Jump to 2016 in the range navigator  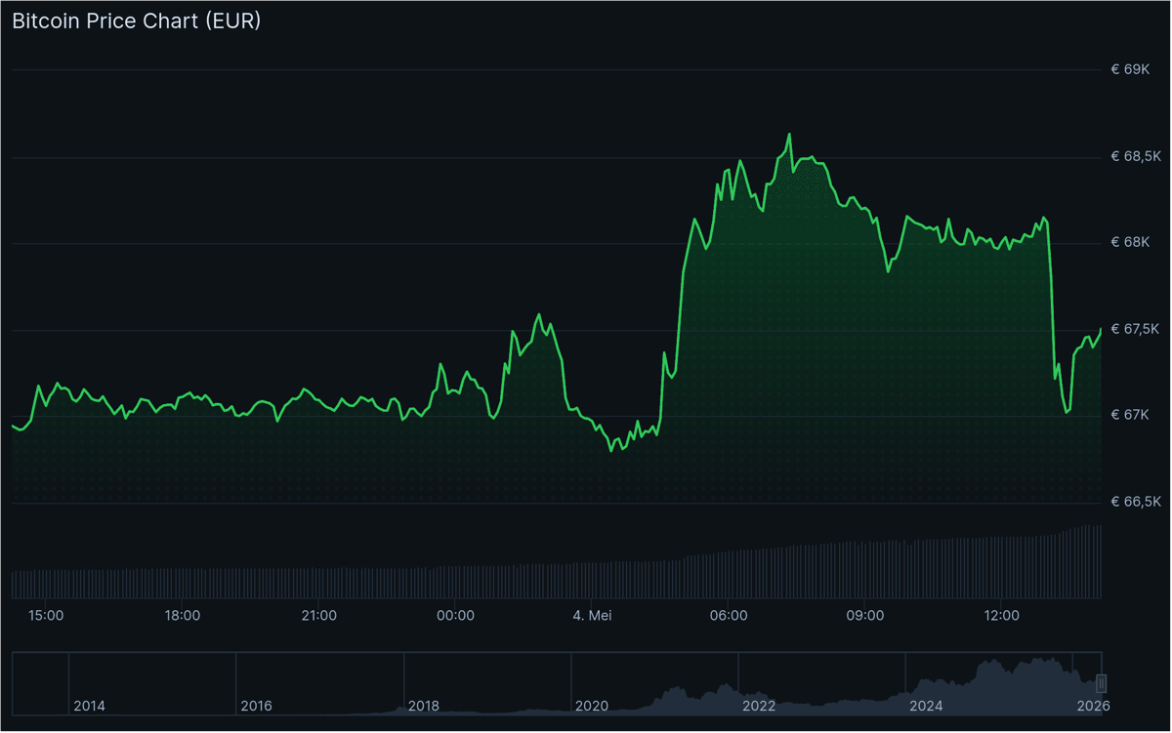click(257, 707)
